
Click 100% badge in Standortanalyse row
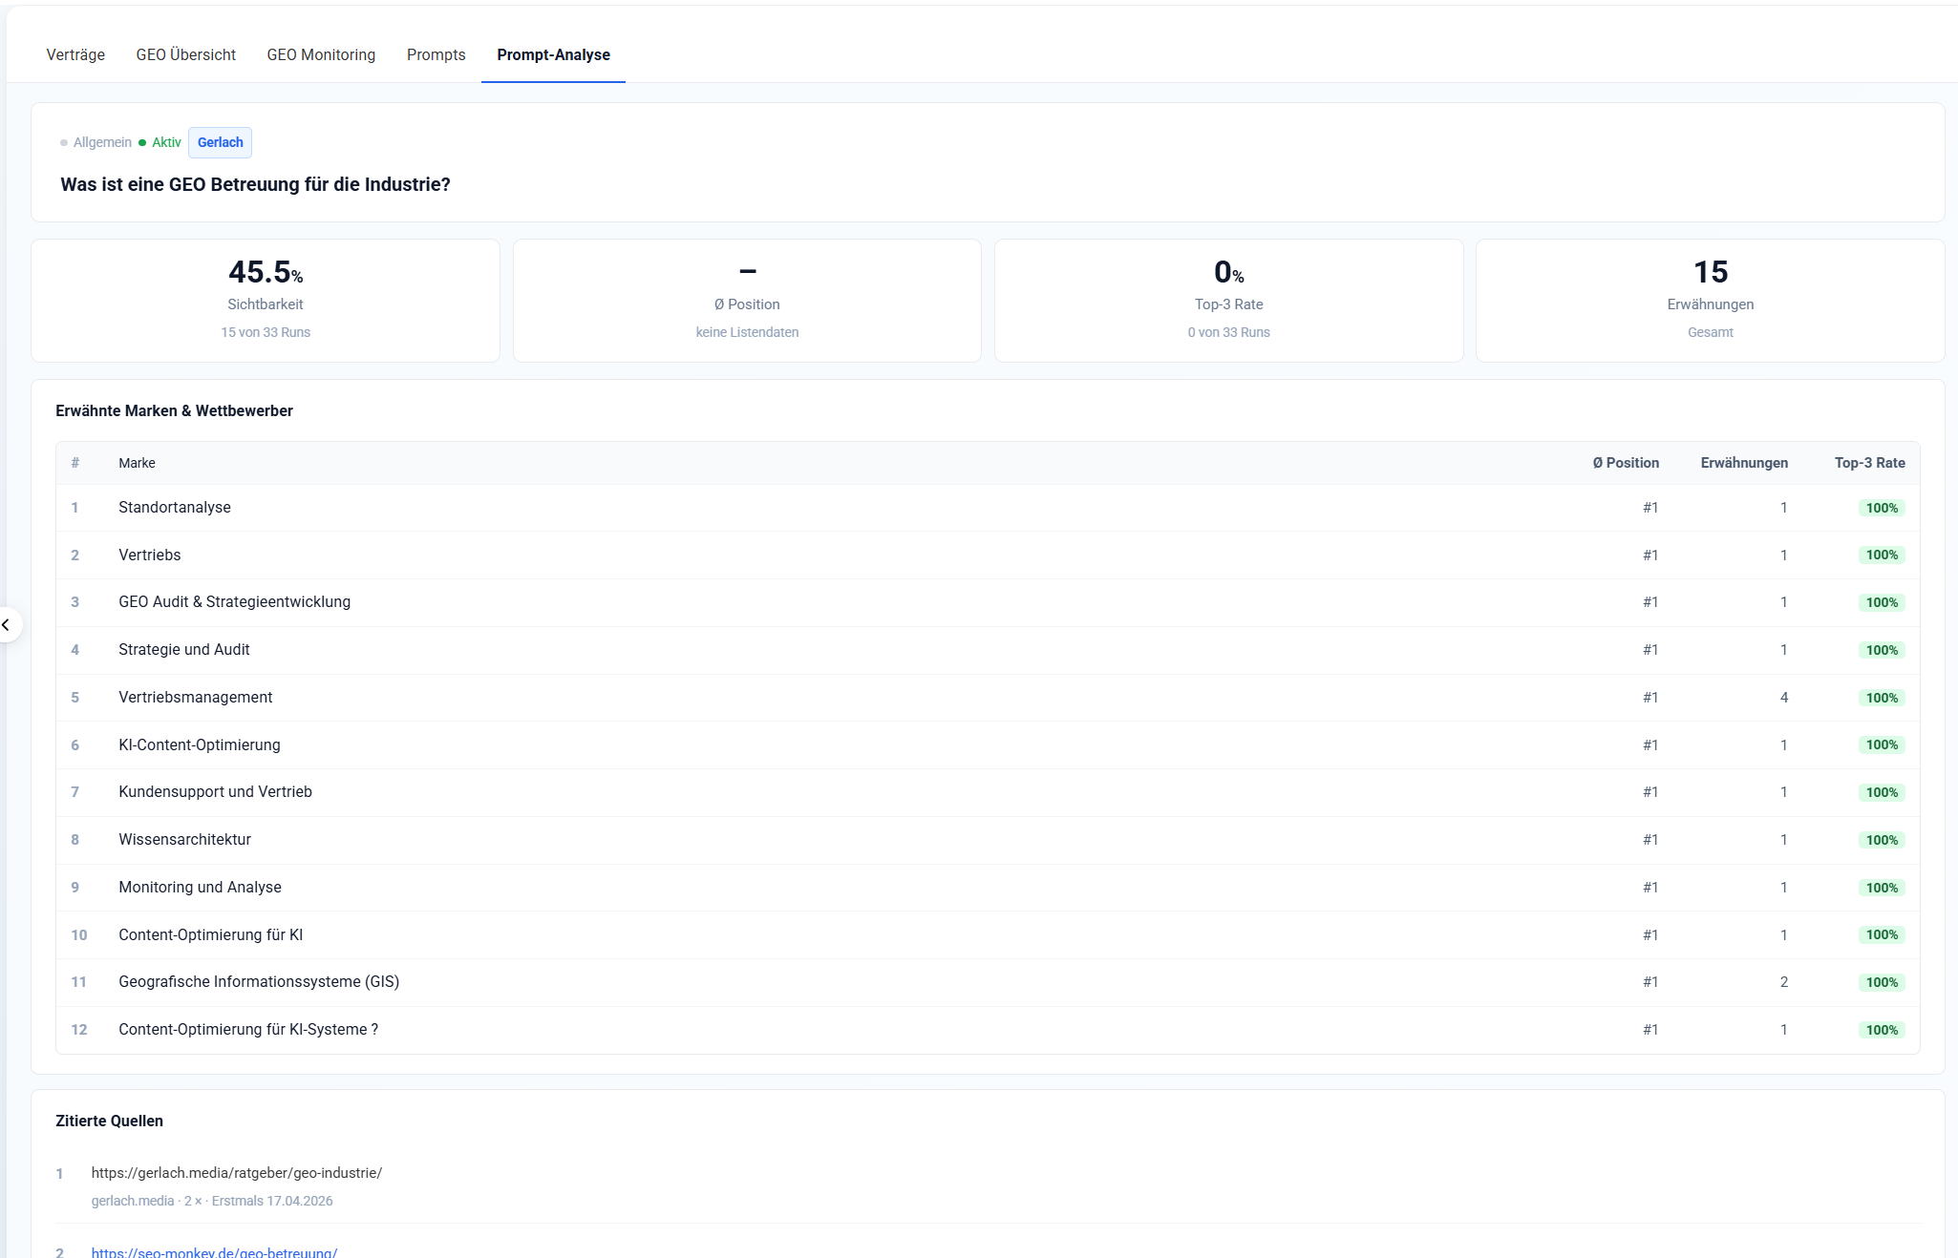point(1881,508)
